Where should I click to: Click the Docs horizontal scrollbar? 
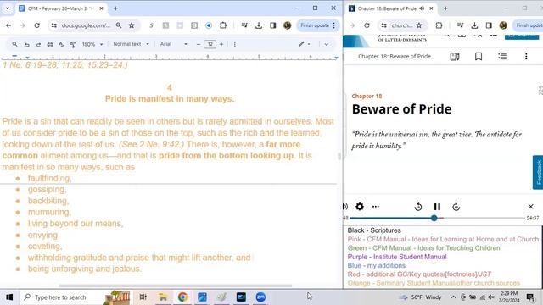pyautogui.click(x=175, y=286)
